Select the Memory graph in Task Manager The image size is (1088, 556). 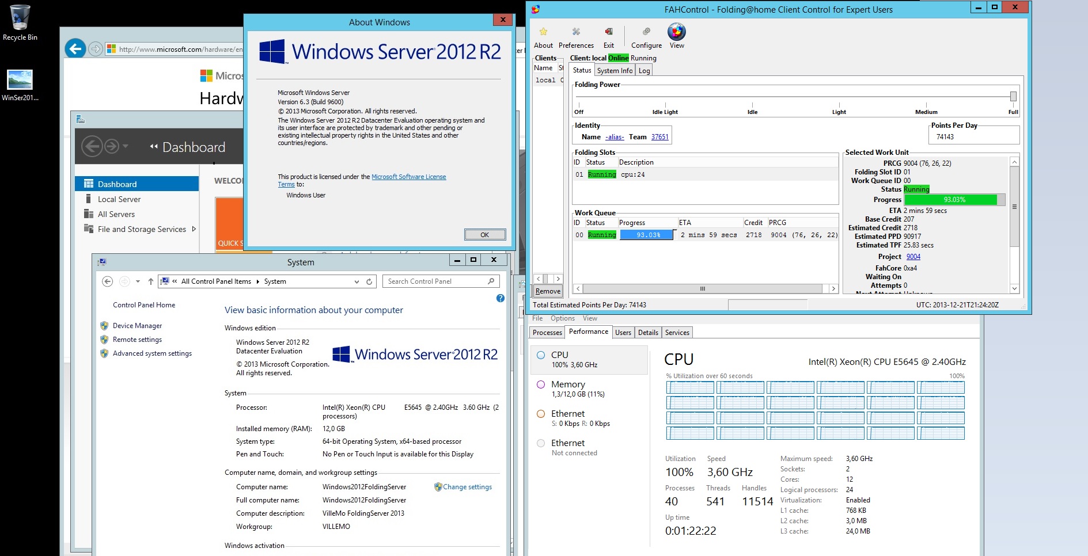coord(589,389)
